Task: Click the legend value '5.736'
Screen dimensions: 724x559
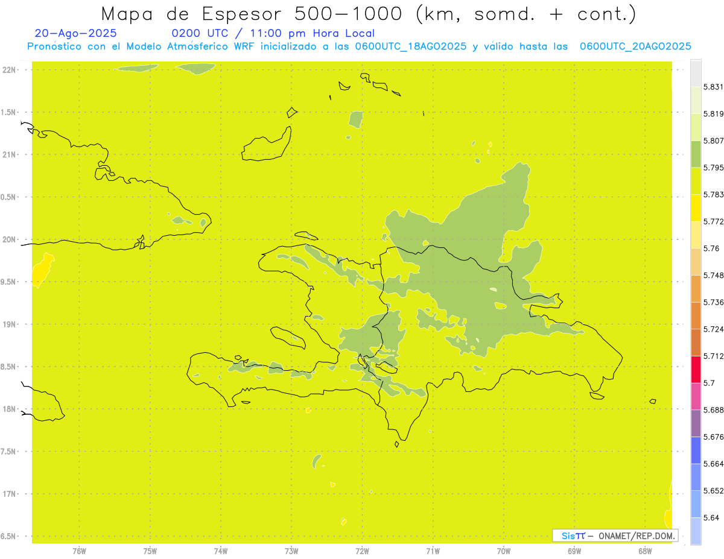Action: coord(713,302)
